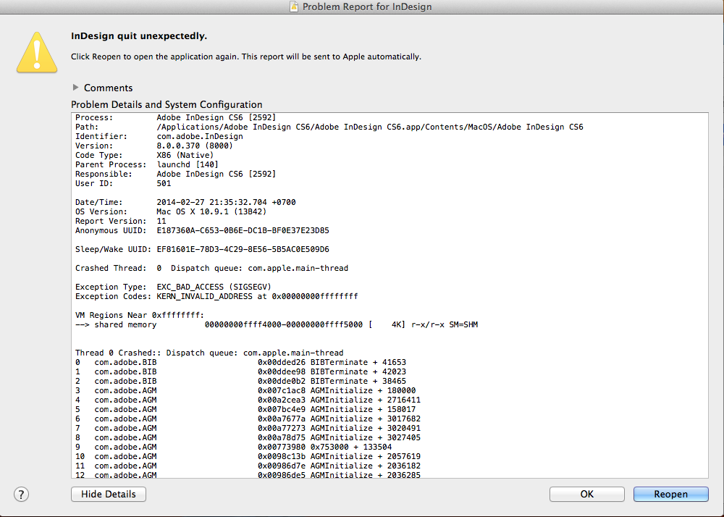
Task: Click stack frame 10 'AGMInitialize + 2057619'
Action: coord(248,456)
